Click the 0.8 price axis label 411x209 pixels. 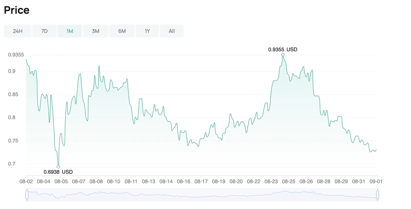coord(12,117)
